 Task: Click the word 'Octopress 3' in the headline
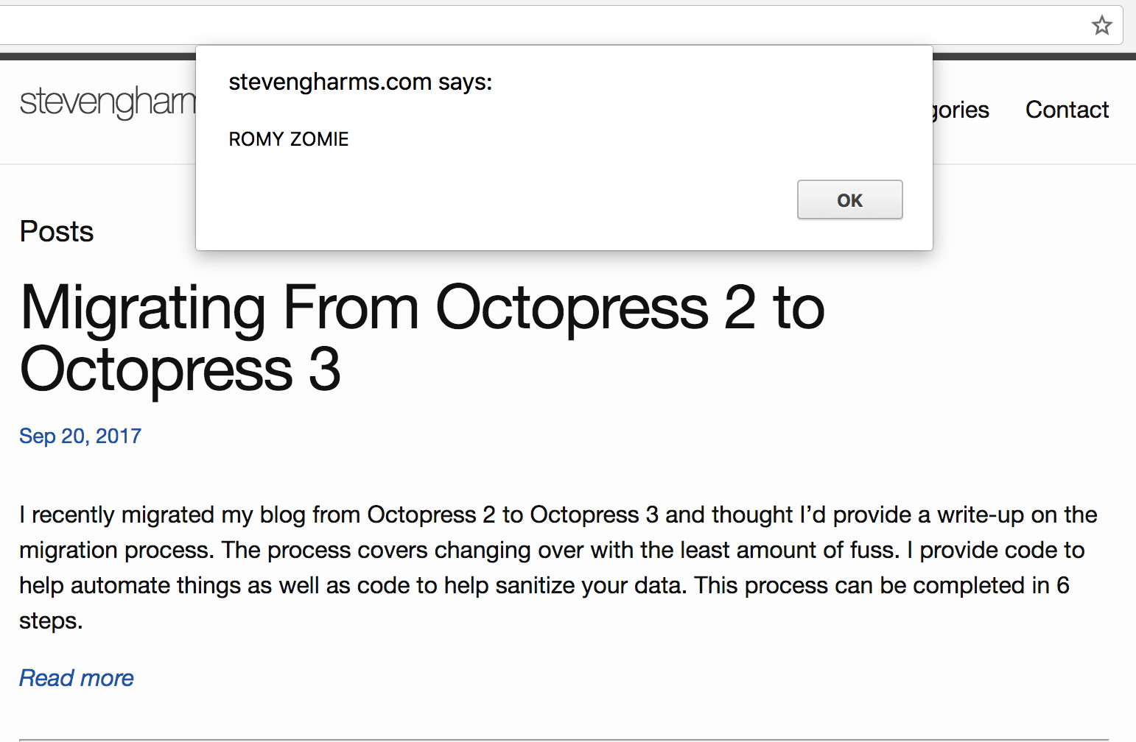coord(180,370)
